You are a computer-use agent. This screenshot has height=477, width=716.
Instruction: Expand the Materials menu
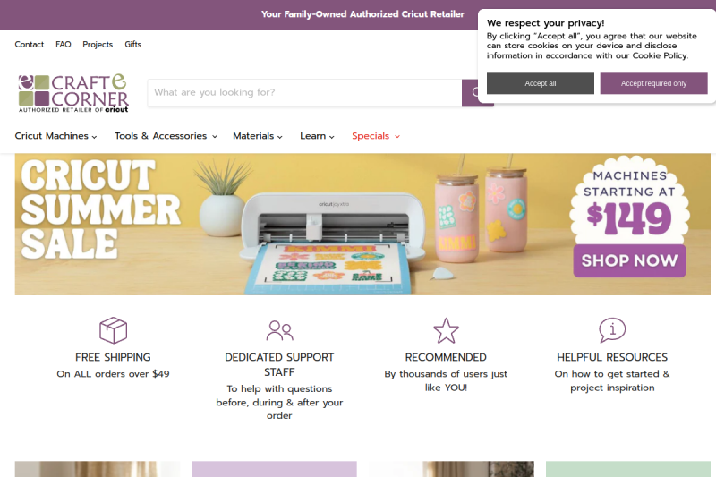pyautogui.click(x=258, y=136)
